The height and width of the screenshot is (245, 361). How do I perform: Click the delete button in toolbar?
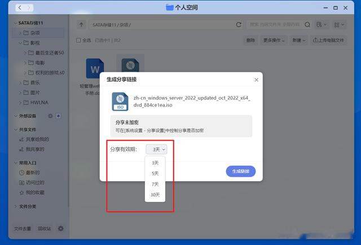(x=250, y=40)
